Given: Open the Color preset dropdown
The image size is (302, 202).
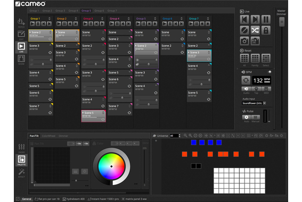Looking at the screenshot, I should pos(115,144).
